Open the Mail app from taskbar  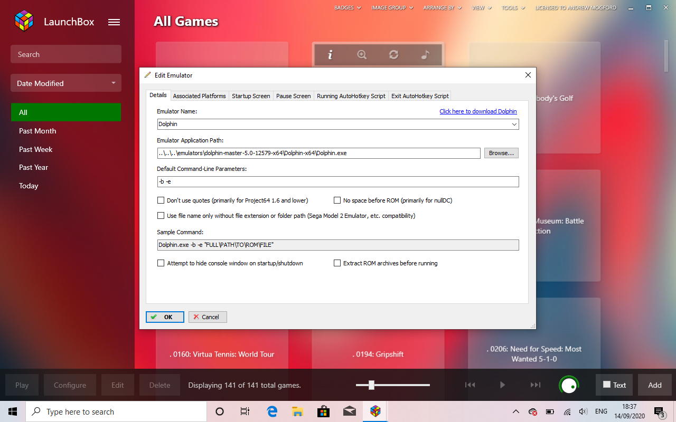click(349, 411)
